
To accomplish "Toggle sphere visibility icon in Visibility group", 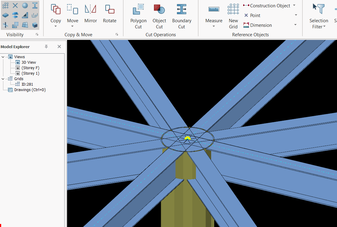I will [x=25, y=5].
